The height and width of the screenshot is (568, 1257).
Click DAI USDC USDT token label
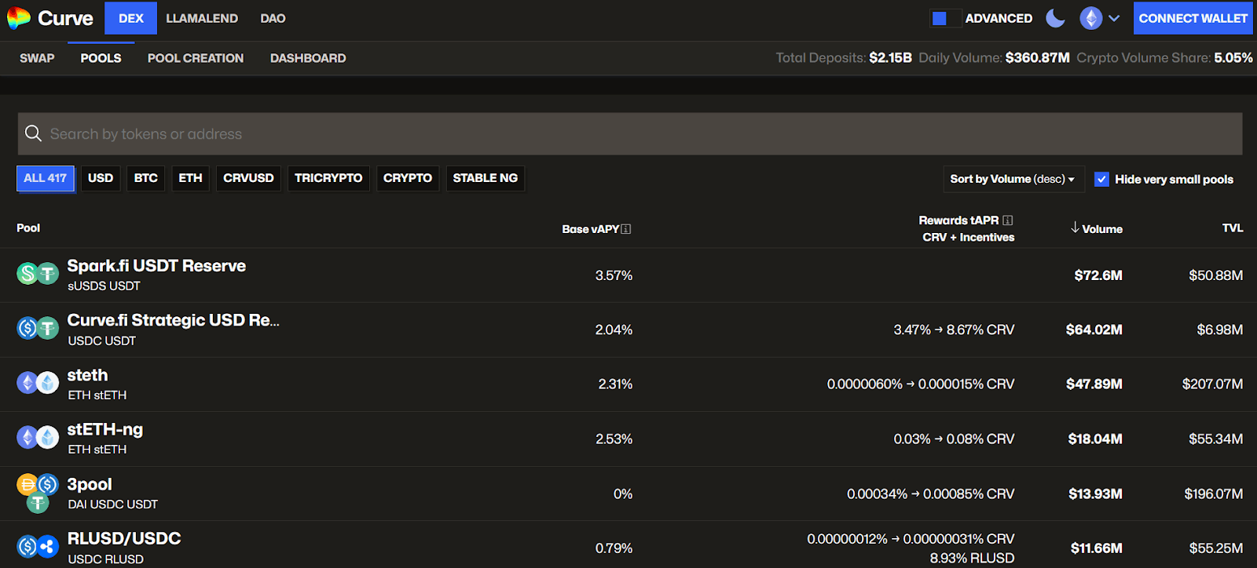113,504
